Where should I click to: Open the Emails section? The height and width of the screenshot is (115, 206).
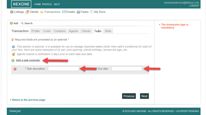point(70,12)
